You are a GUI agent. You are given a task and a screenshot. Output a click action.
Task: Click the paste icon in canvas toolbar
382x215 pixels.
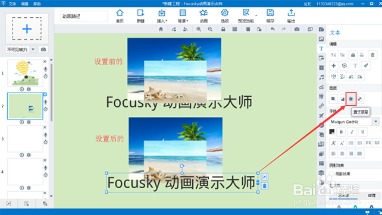point(259,29)
